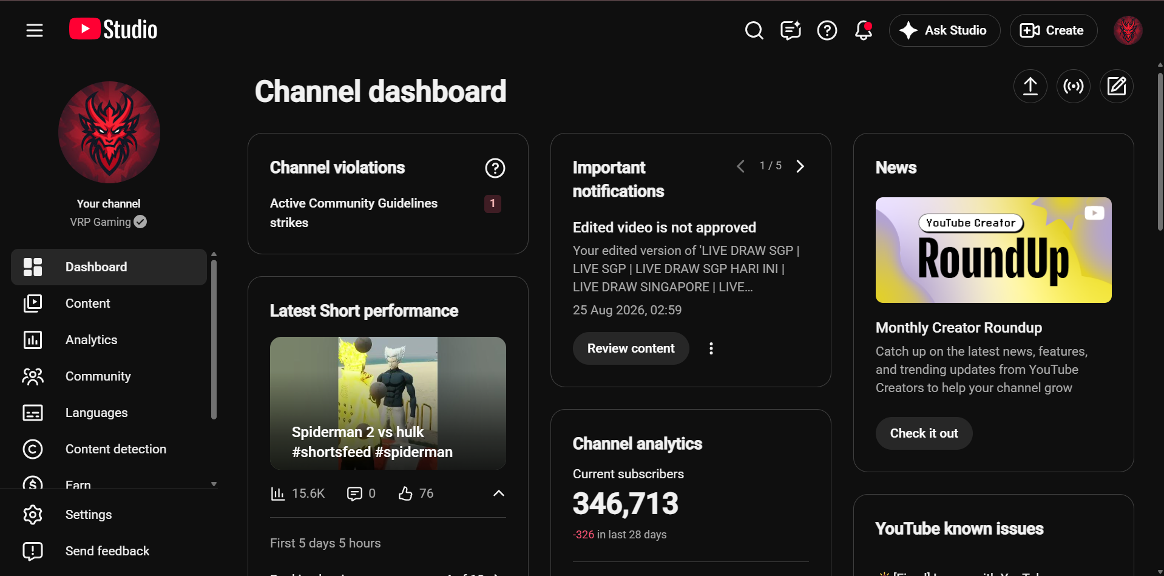Click the comments icon under the Short
1164x576 pixels.
354,493
